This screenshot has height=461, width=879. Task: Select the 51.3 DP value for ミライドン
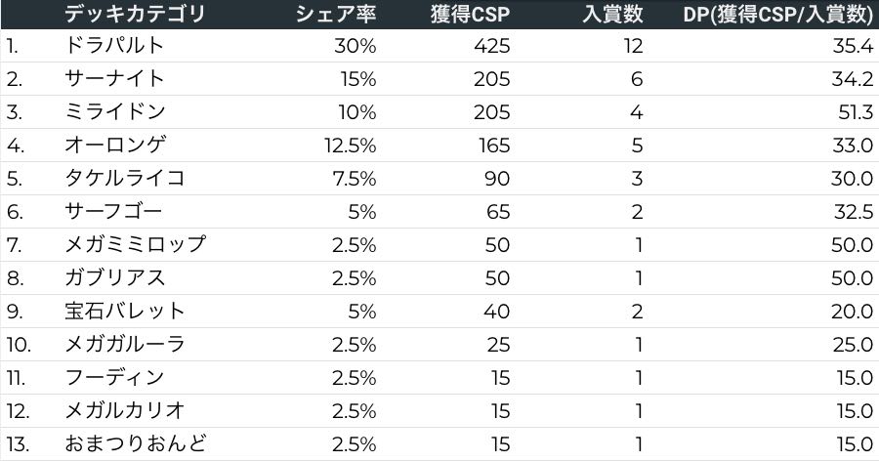coord(854,111)
